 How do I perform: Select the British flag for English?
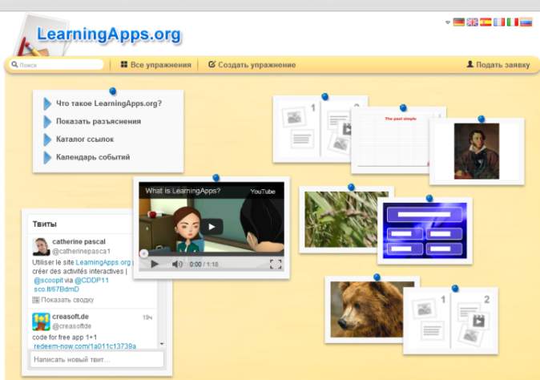click(x=472, y=22)
